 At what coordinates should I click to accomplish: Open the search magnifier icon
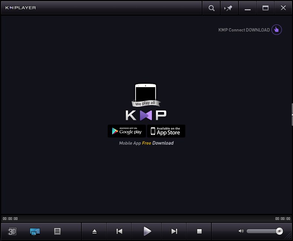point(211,8)
